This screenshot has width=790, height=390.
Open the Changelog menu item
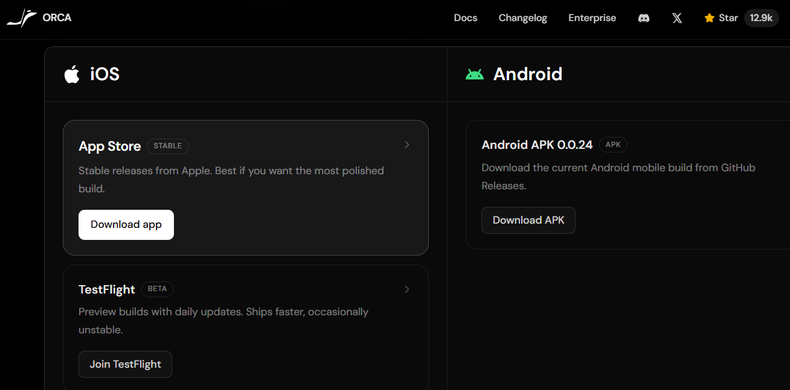[x=523, y=18]
